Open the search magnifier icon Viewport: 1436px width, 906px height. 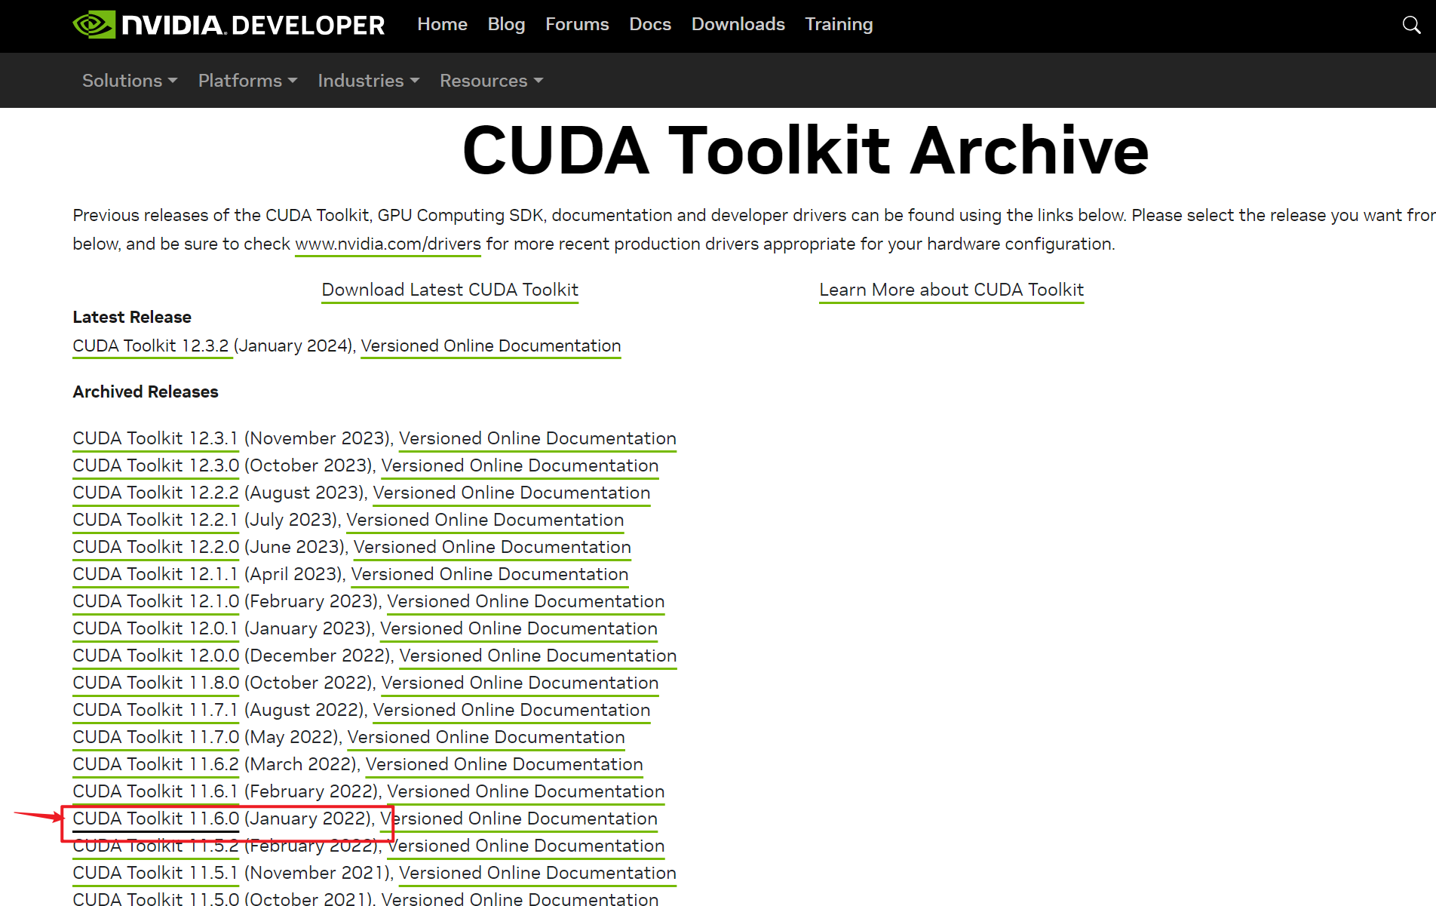(1411, 25)
